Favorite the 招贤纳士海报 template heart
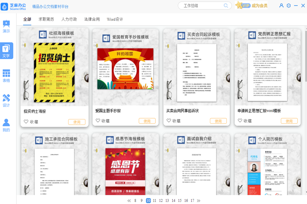 [26, 122]
